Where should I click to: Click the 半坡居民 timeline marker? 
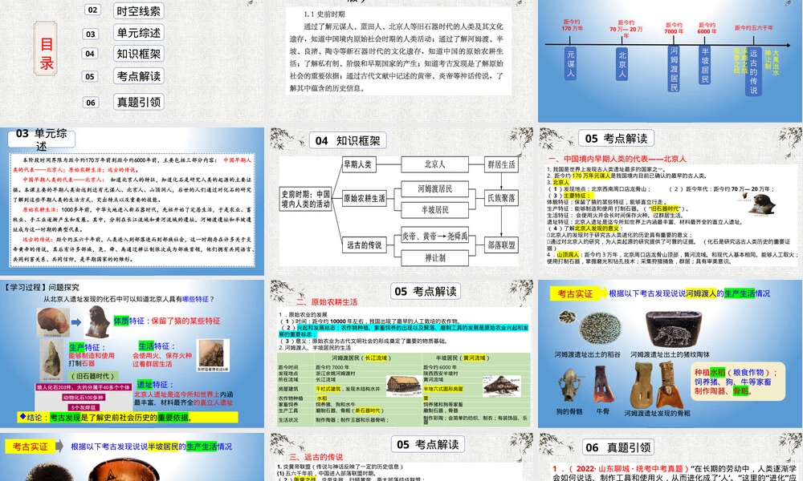point(705,65)
